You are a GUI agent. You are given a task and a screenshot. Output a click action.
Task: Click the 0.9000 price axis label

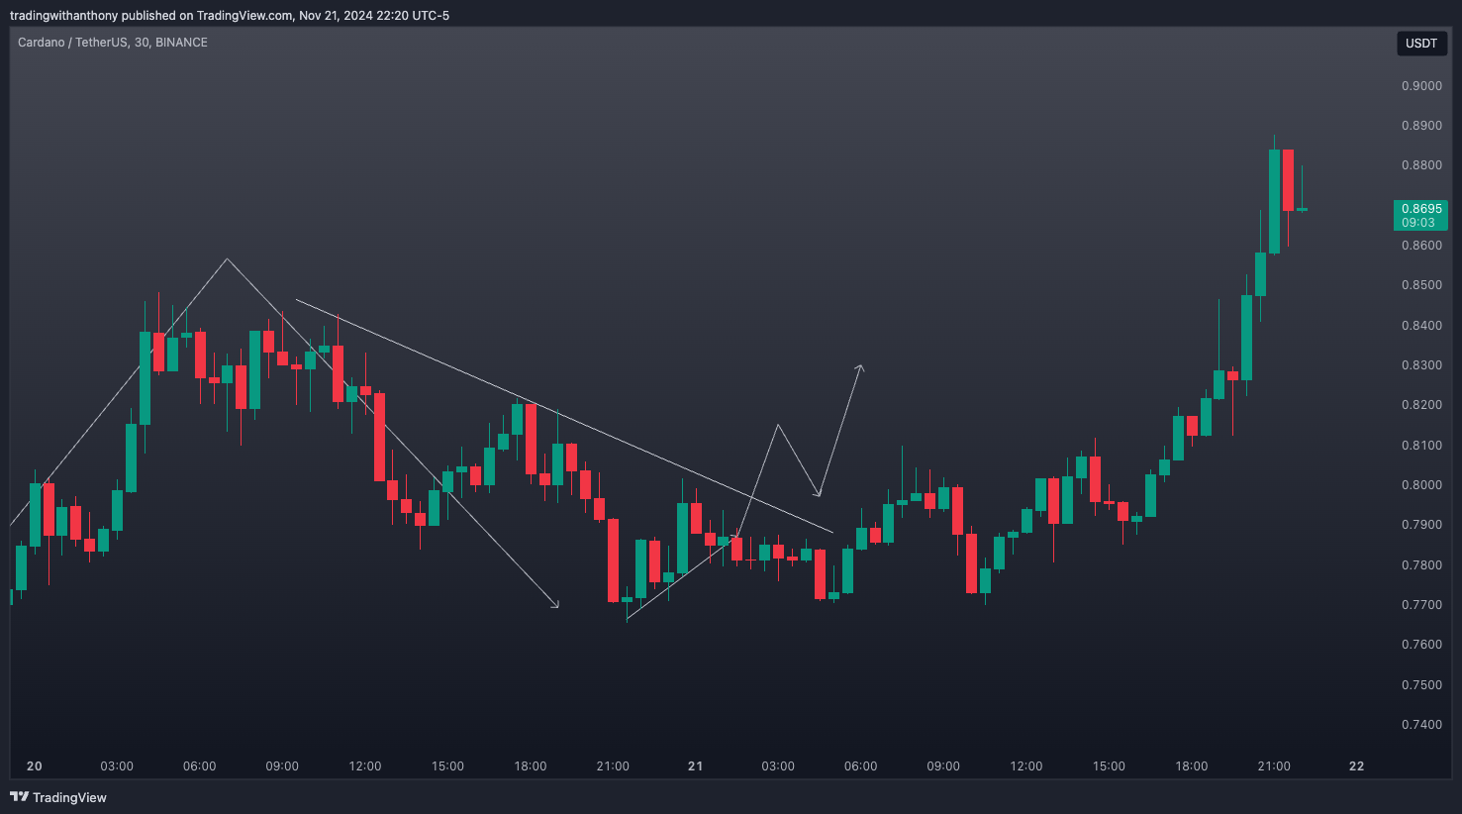1421,86
